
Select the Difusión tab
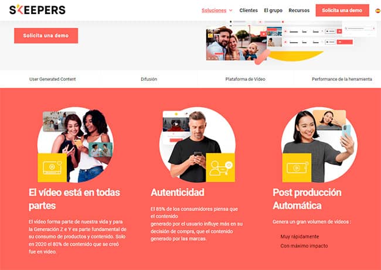click(x=149, y=79)
